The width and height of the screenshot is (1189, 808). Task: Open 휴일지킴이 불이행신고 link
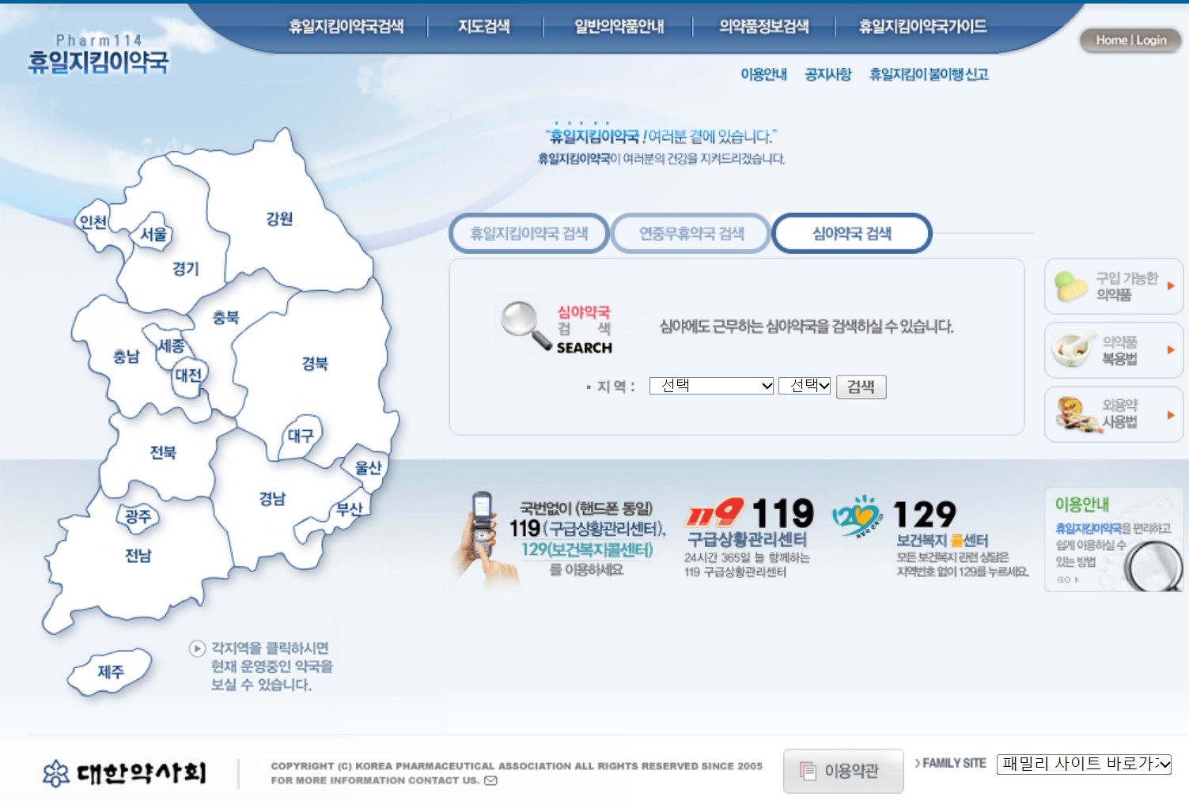[929, 74]
